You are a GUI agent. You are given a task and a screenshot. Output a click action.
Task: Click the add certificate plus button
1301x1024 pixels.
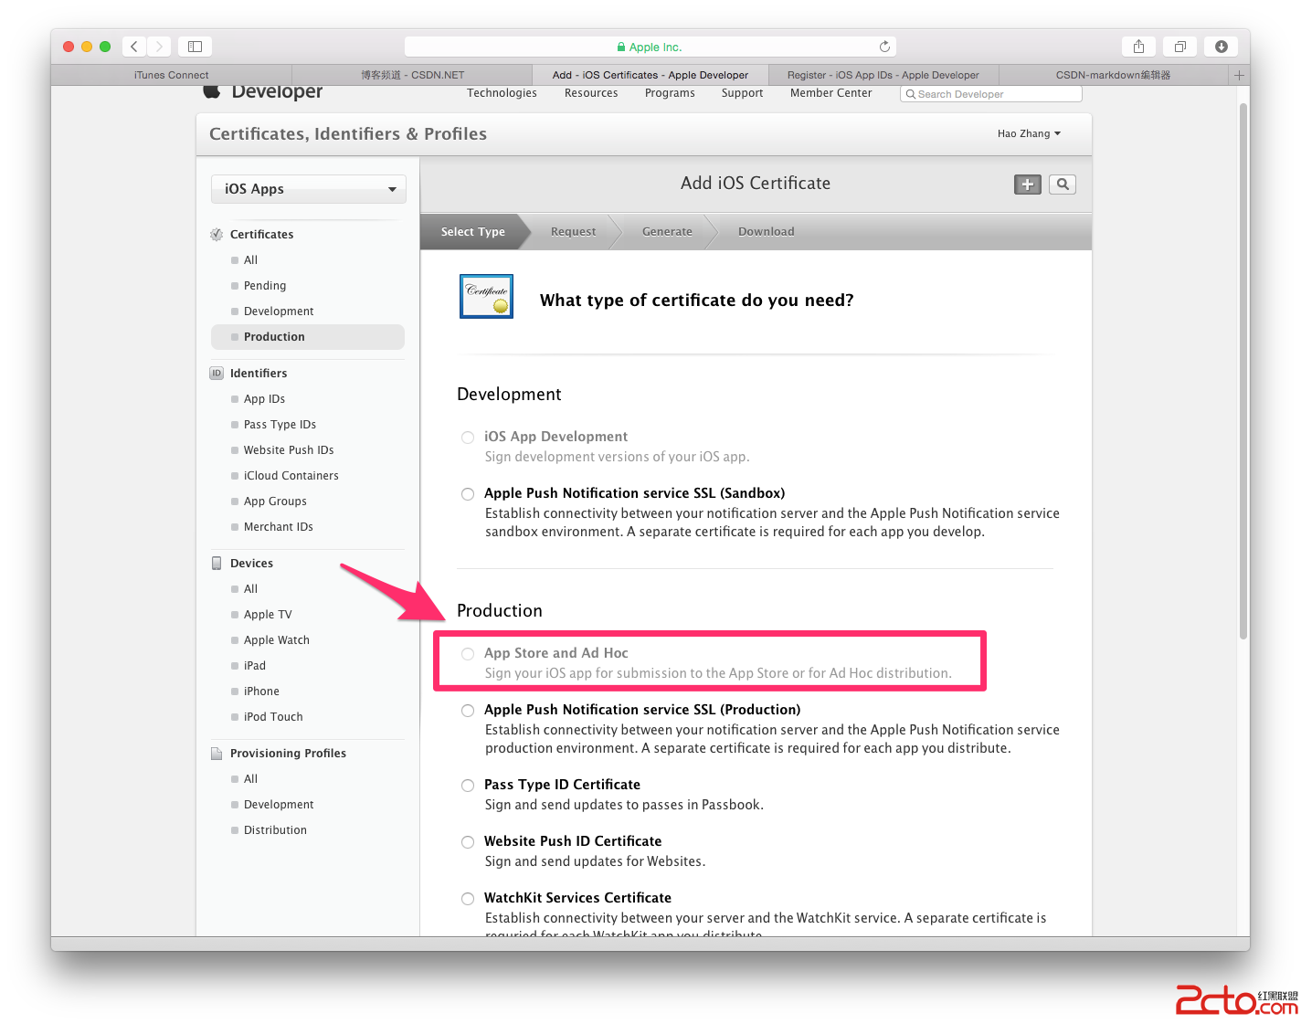pos(1028,185)
